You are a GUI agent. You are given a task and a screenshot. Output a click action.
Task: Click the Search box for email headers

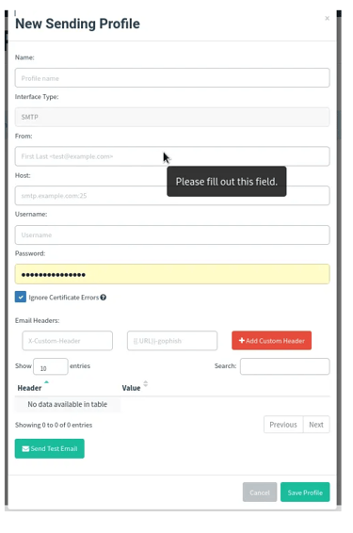pyautogui.click(x=284, y=366)
